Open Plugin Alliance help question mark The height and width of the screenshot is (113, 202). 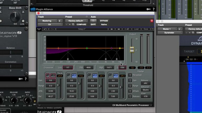154,9
